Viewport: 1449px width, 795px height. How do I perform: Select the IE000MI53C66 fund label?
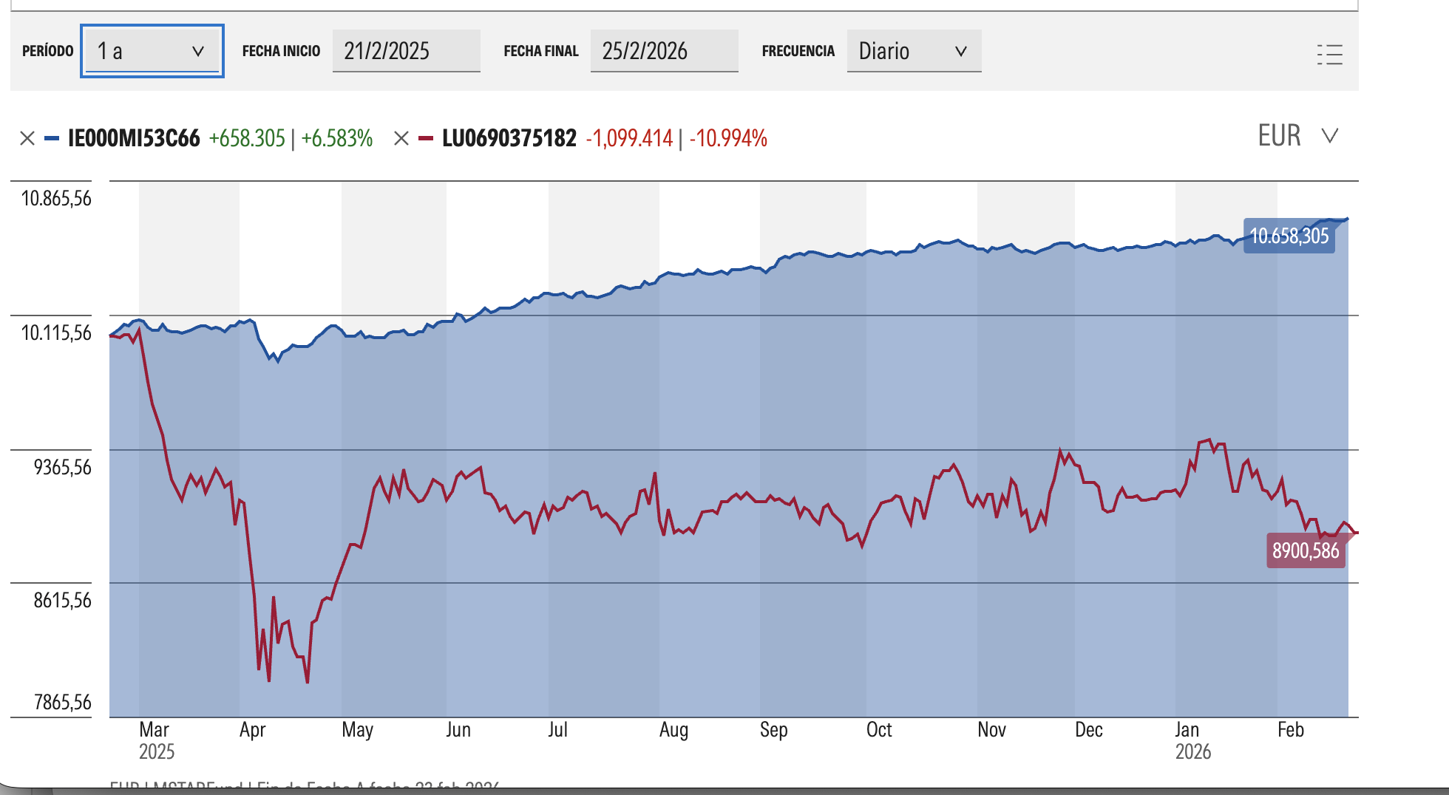(x=134, y=138)
